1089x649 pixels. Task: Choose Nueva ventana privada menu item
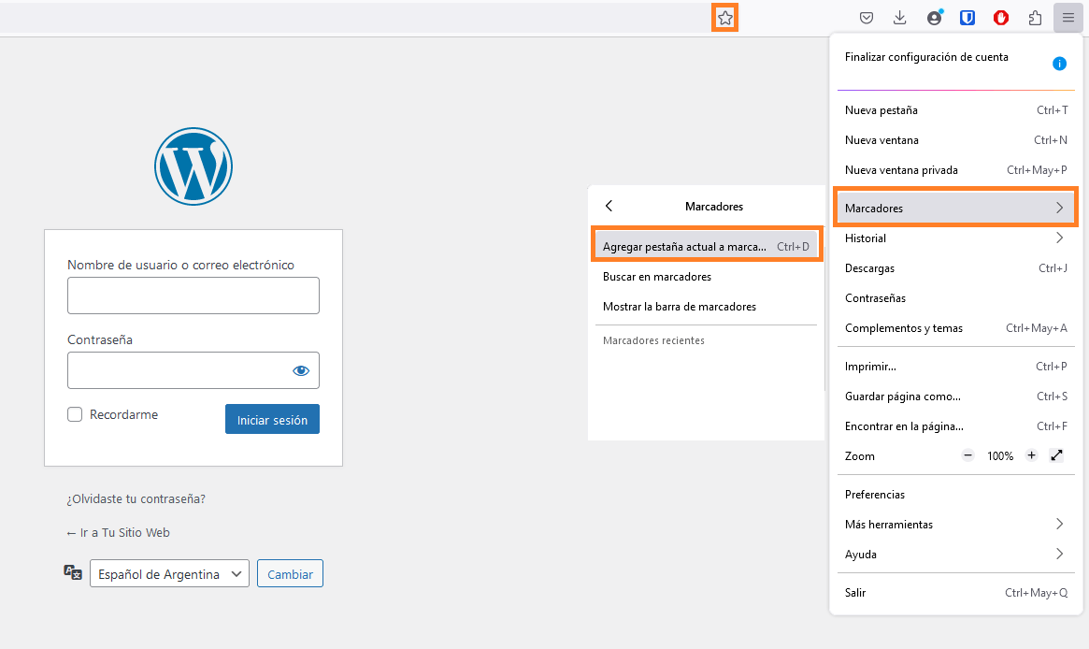(901, 170)
